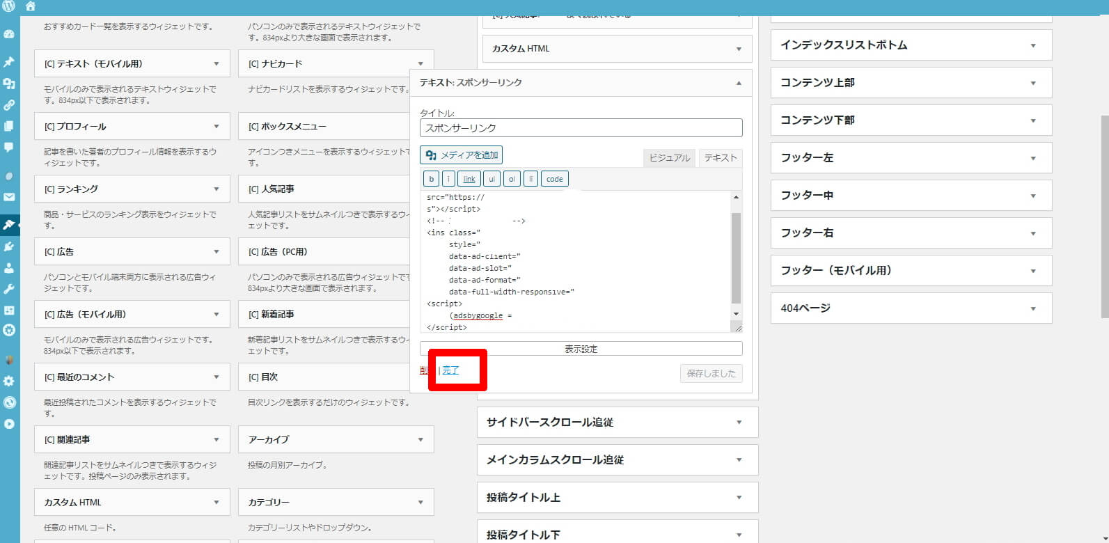Screen dimensions: 1109x543
Task: Expand フッター中 widget area
Action: (911, 195)
